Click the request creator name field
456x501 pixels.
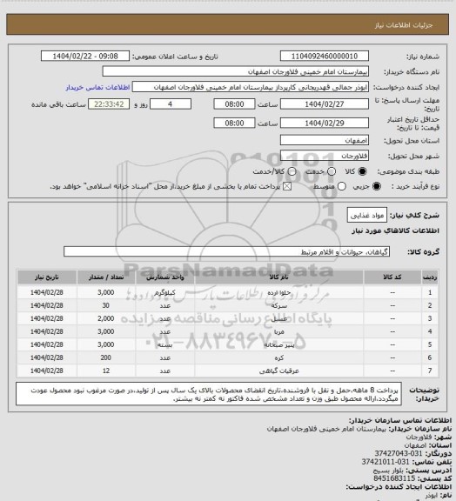[251, 87]
